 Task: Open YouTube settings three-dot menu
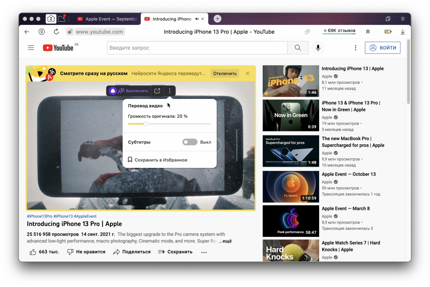click(x=355, y=48)
